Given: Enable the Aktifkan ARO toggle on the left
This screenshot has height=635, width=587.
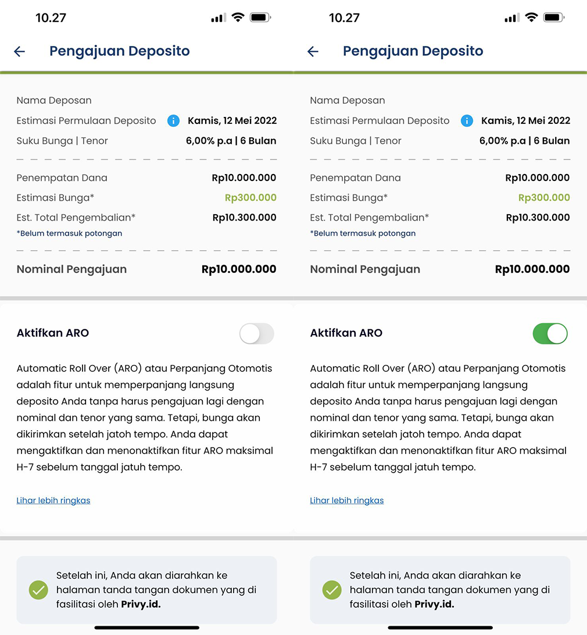Looking at the screenshot, I should coord(256,334).
